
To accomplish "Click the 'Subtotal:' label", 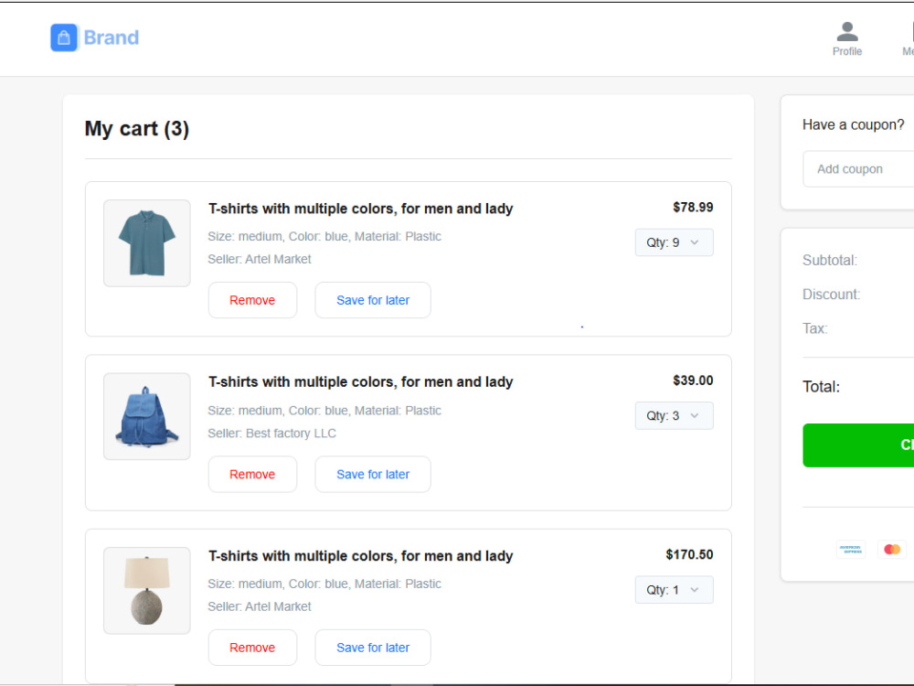I will click(830, 260).
